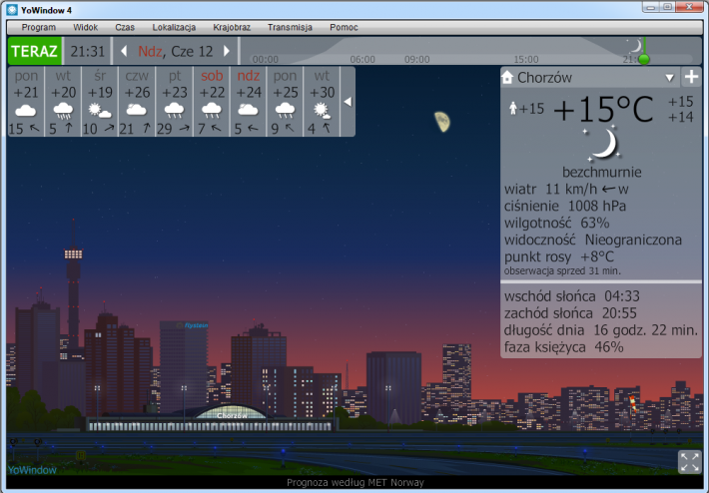709x493 pixels.
Task: Go to previous day with left arrow
Action: (x=124, y=51)
